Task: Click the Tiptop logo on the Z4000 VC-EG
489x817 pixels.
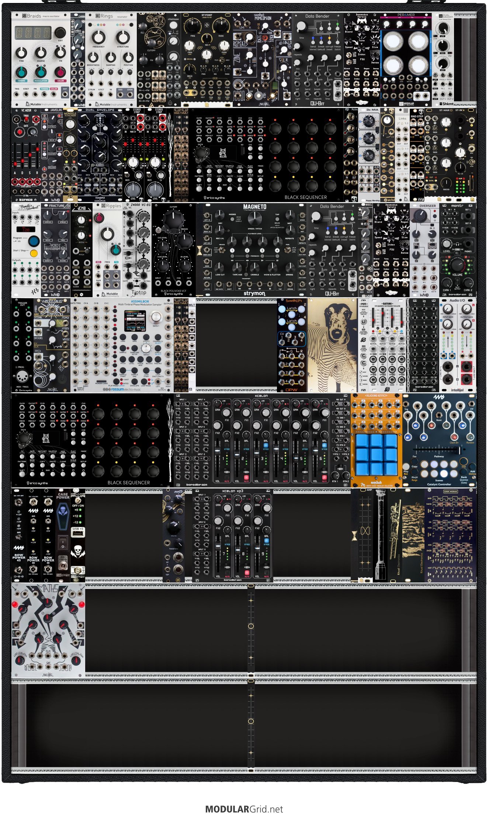Action: point(139,292)
